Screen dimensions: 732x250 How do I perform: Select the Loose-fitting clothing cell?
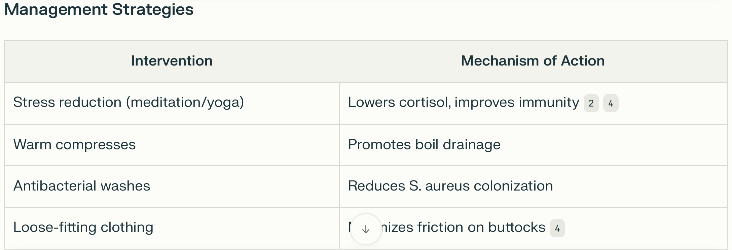pos(172,228)
